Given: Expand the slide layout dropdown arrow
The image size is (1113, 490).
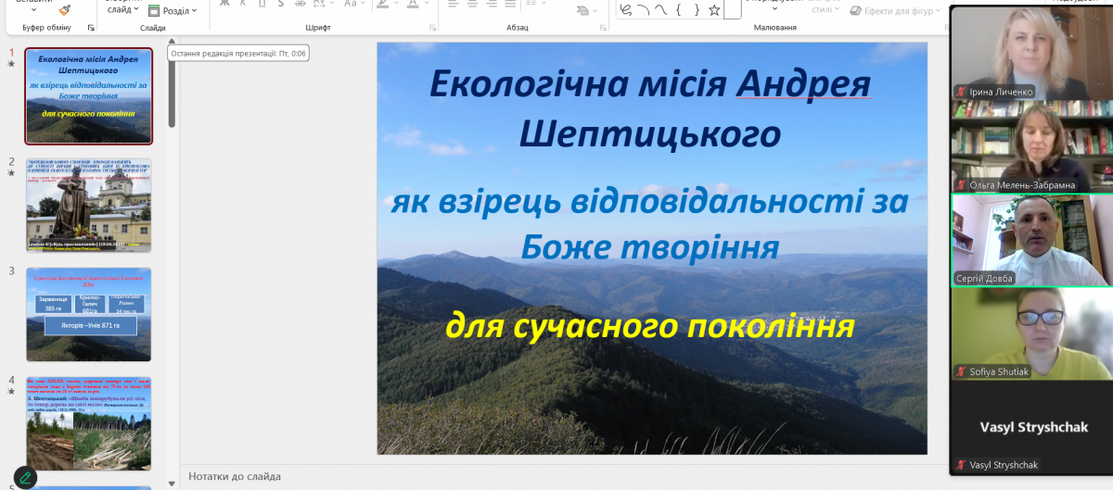Looking at the screenshot, I should coord(135,8).
